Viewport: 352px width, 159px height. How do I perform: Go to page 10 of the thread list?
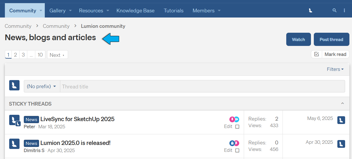click(40, 55)
